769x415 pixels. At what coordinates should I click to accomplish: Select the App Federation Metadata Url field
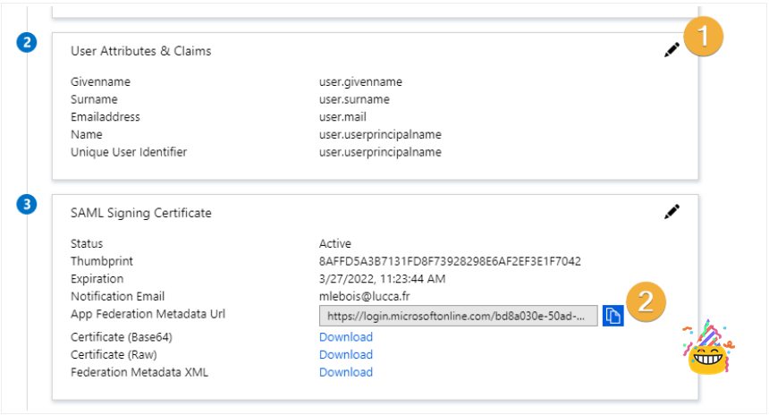[458, 316]
